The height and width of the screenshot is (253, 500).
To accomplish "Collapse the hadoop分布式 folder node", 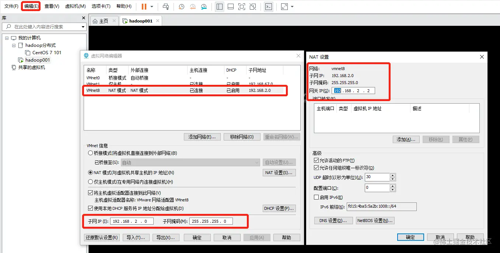I will pos(14,45).
